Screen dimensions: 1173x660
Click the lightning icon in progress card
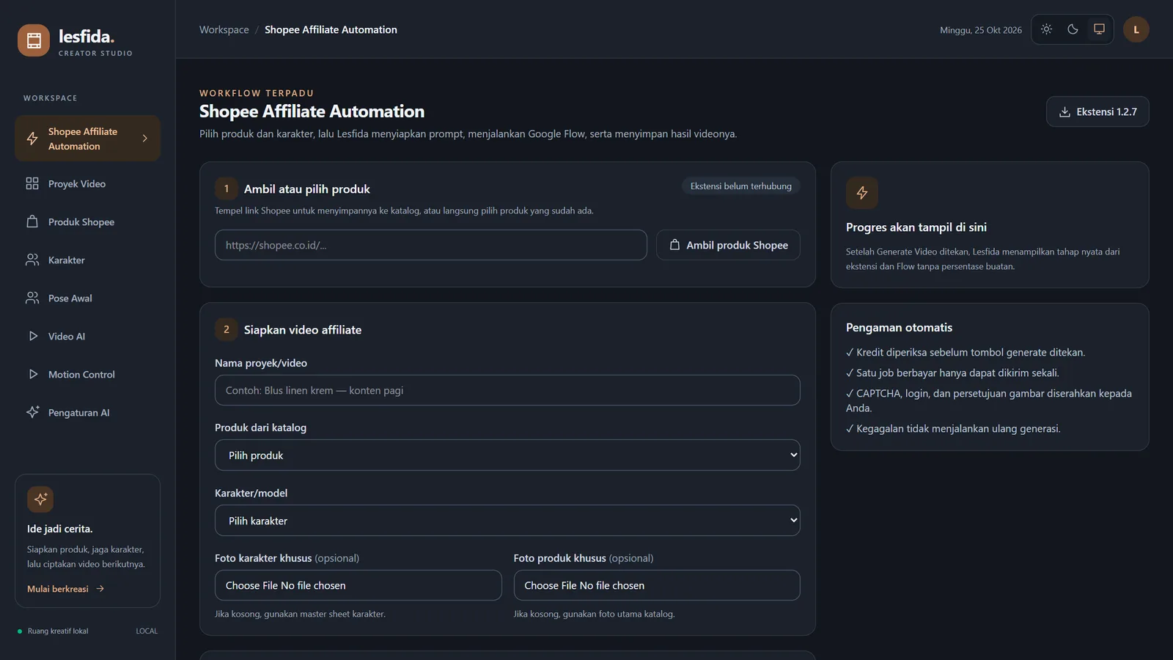tap(862, 193)
